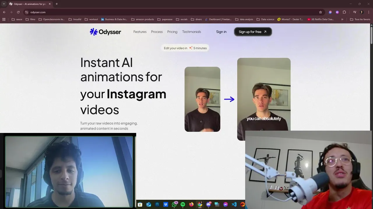Click the site information icon in address bar
Viewport: 373px width, 209px height.
pyautogui.click(x=27, y=12)
